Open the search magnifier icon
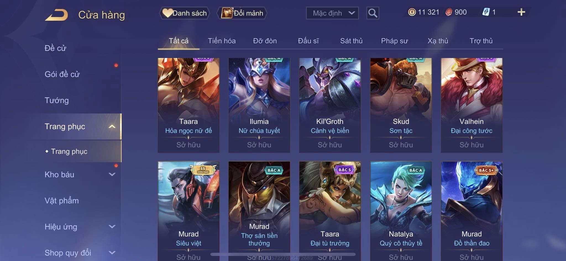This screenshot has width=566, height=261. tap(373, 13)
